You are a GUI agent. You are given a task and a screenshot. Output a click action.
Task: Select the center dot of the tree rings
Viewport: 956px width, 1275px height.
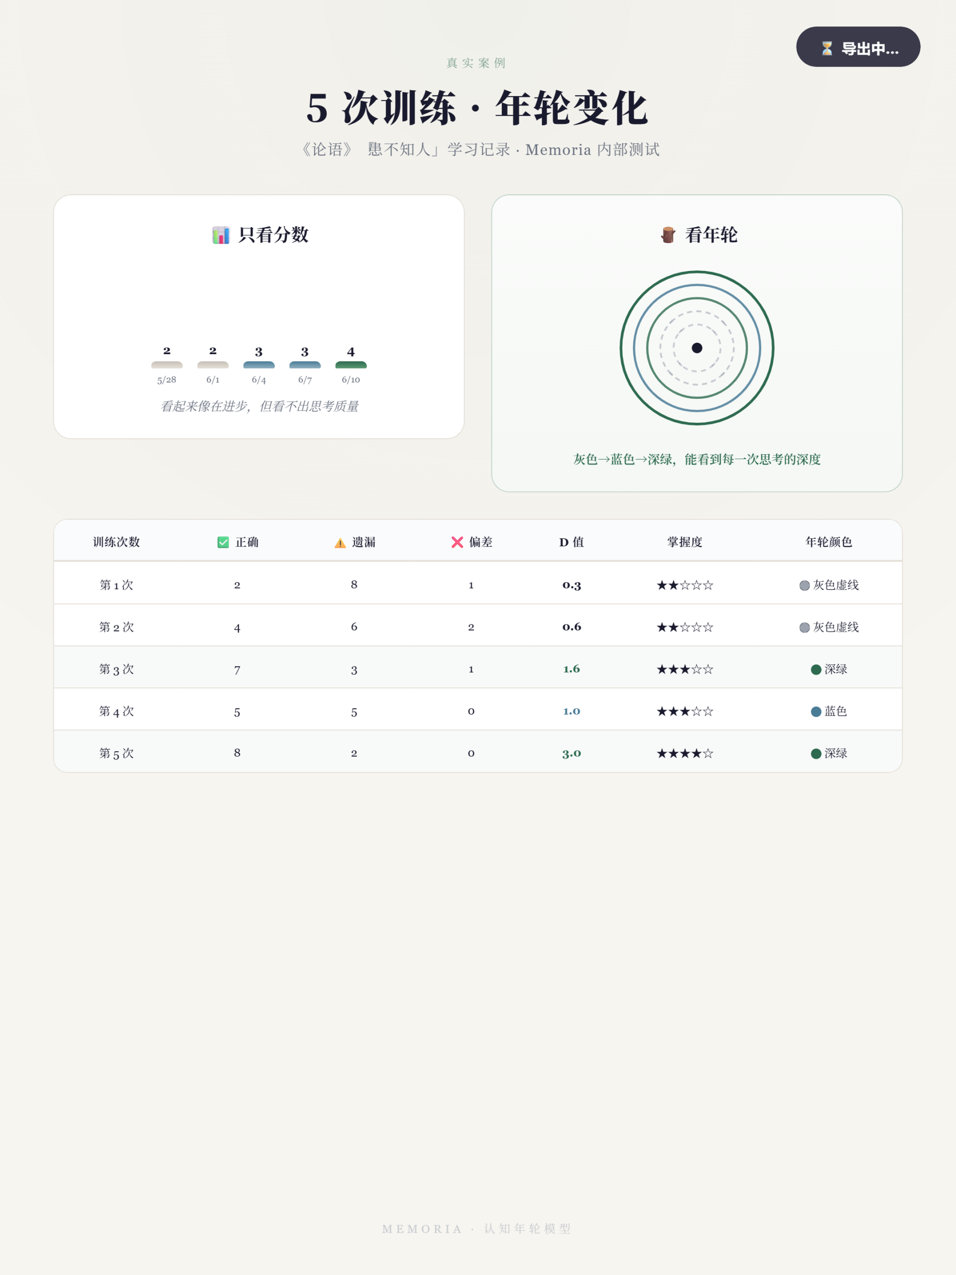click(x=697, y=348)
